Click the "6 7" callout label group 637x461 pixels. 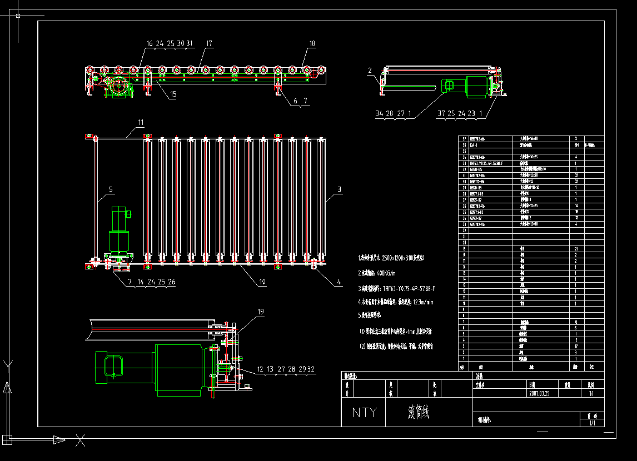(300, 101)
